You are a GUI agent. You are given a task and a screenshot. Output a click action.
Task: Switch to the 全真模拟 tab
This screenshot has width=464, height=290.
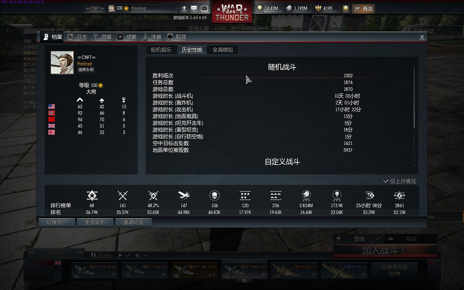click(x=223, y=50)
